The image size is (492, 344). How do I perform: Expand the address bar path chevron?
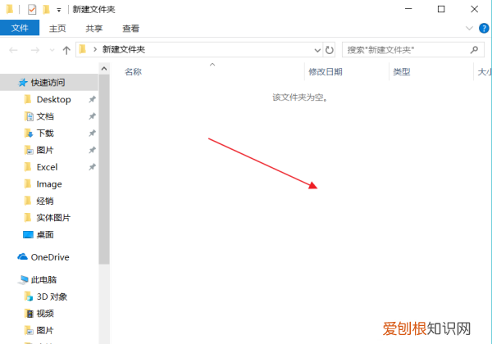[x=95, y=49]
